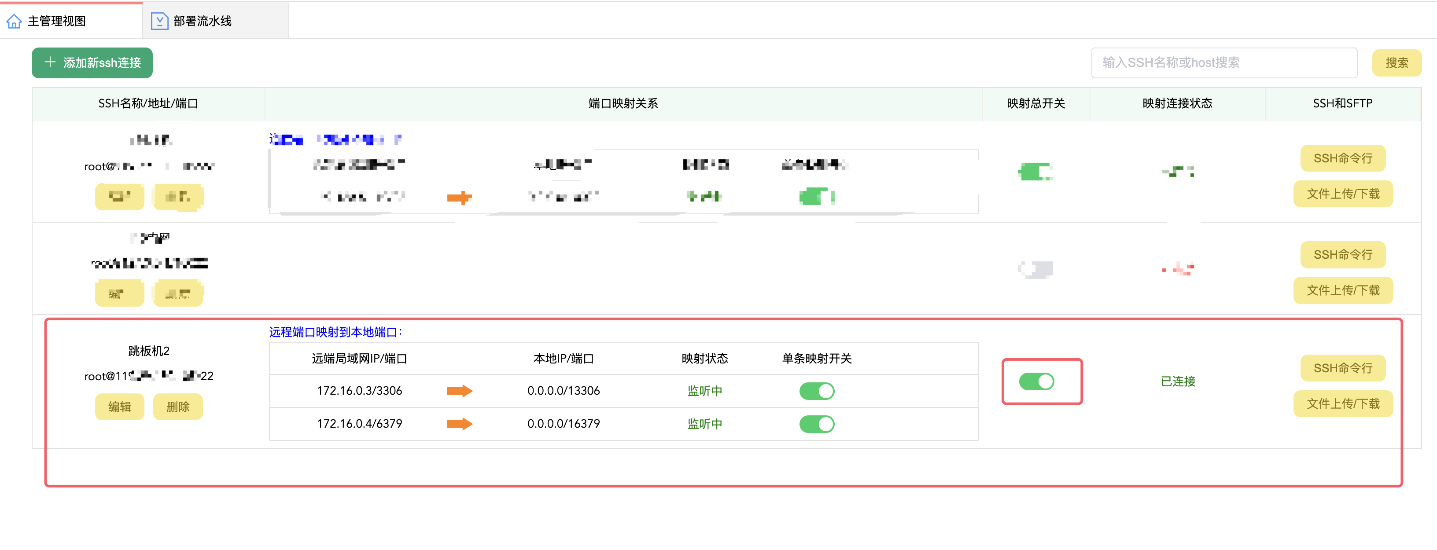Open SSH命令行 for the first connection

(1342, 158)
